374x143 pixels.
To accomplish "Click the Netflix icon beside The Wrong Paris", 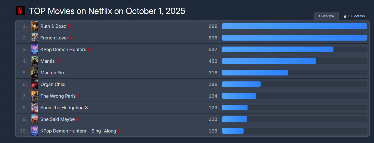I will pyautogui.click(x=79, y=96).
